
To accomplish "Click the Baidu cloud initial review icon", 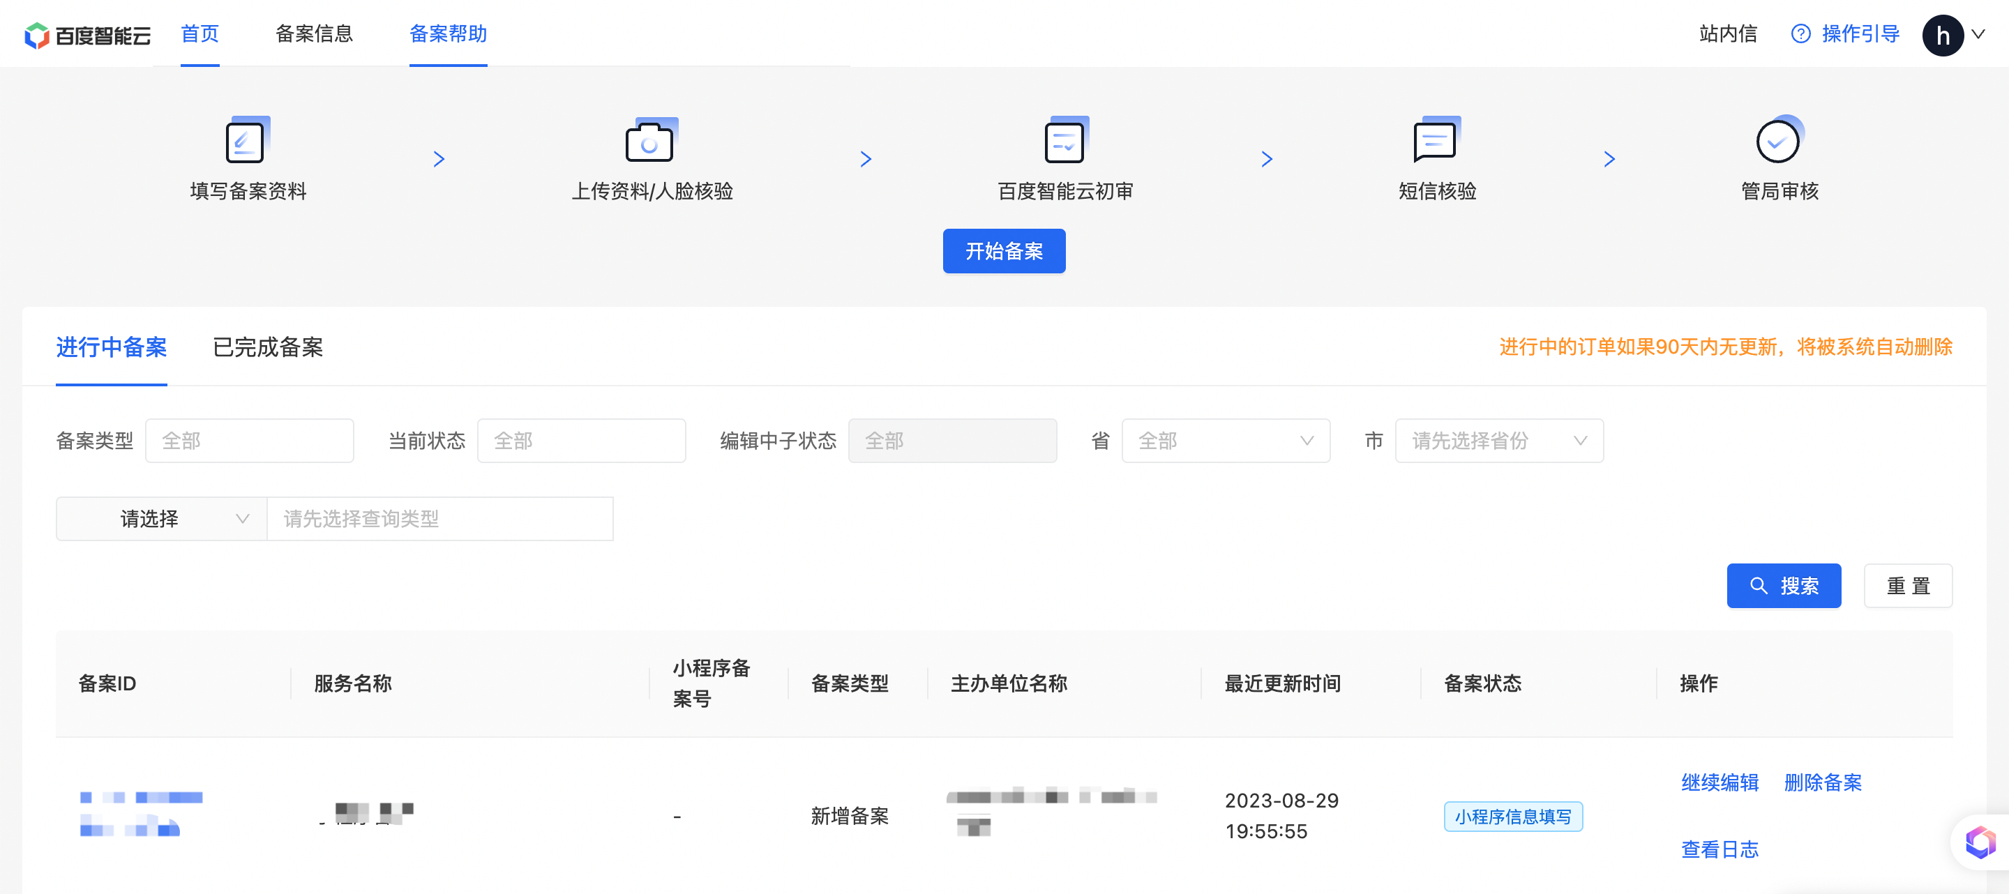I will (1064, 140).
